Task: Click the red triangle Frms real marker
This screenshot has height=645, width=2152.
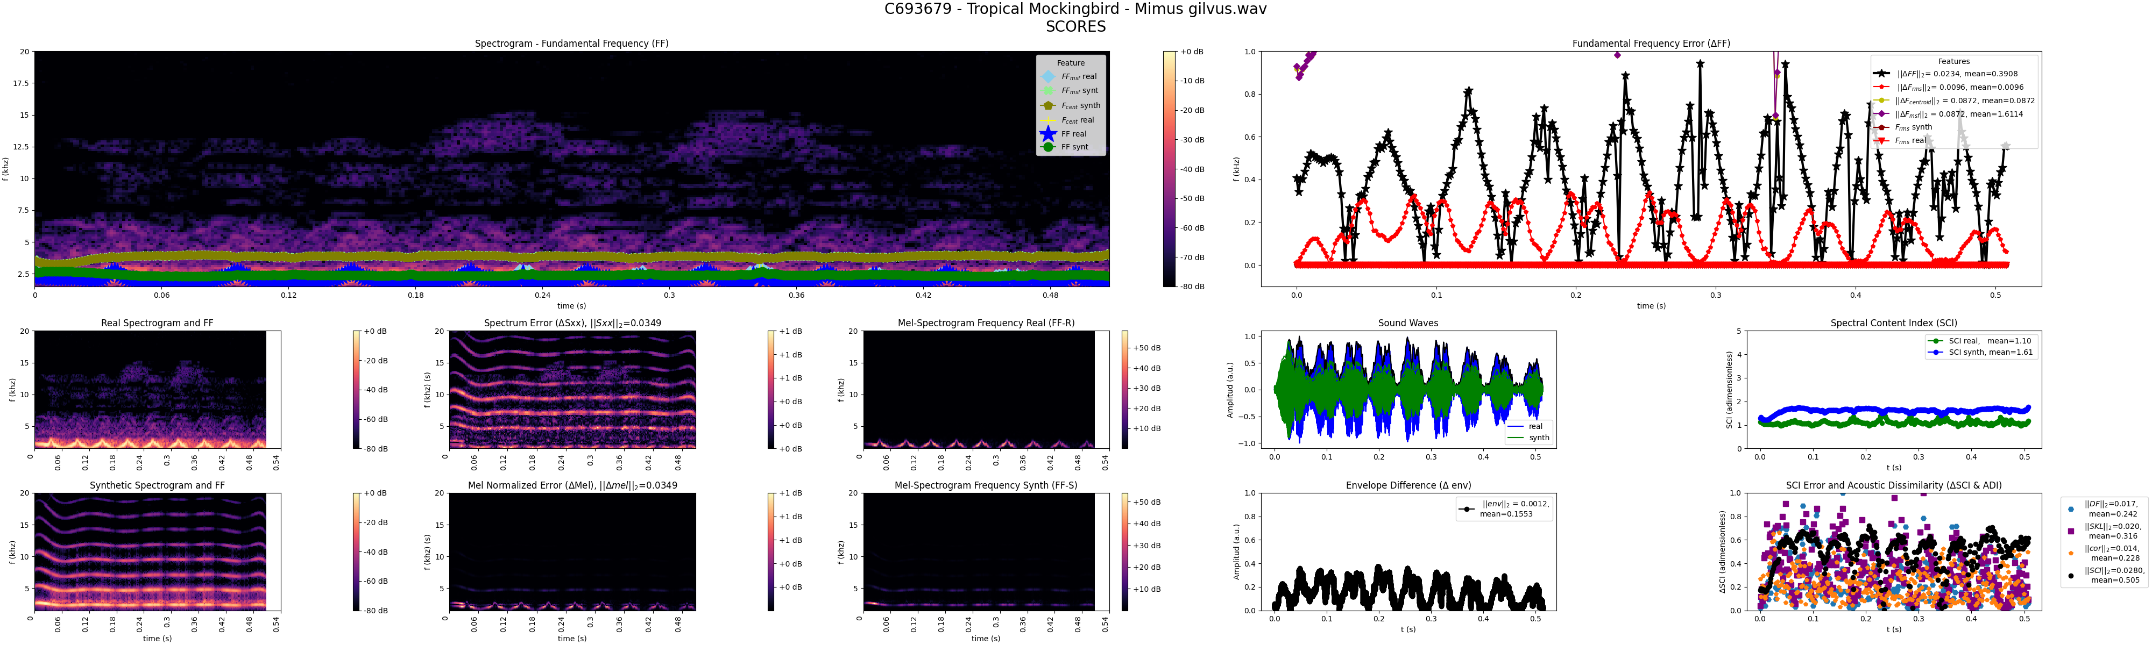Action: (1880, 140)
